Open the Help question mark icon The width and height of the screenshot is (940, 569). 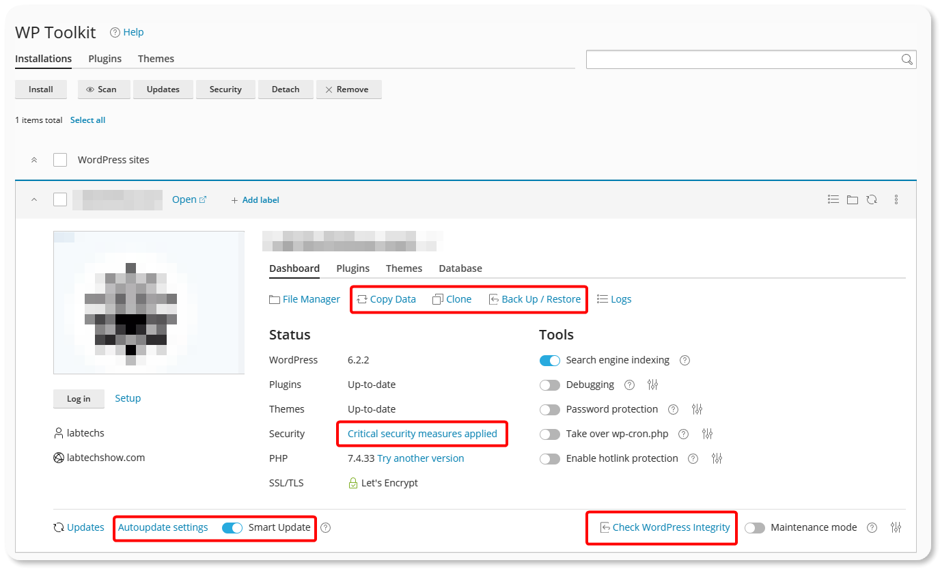point(115,32)
